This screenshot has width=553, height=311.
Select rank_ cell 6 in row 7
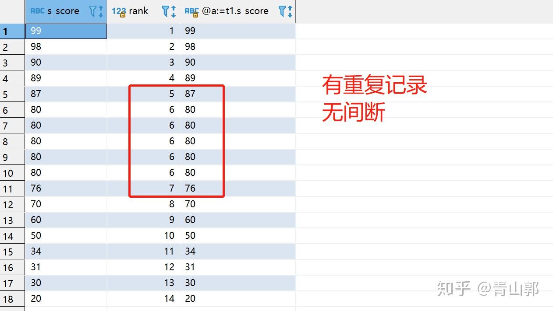tap(143, 126)
